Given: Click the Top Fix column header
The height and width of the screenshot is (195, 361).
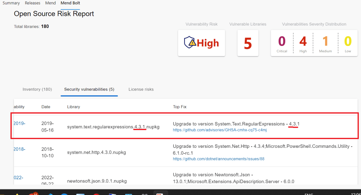Looking at the screenshot, I should pyautogui.click(x=180, y=107).
